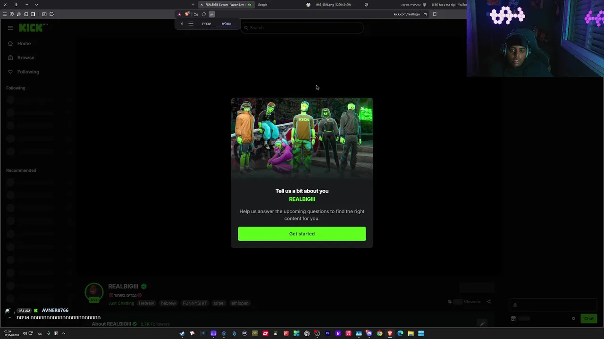Toggle the browser sidebar panel icon
The width and height of the screenshot is (604, 339).
point(33,14)
